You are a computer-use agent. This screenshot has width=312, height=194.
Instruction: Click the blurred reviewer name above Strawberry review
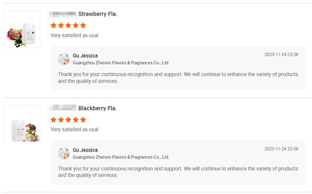(x=62, y=14)
